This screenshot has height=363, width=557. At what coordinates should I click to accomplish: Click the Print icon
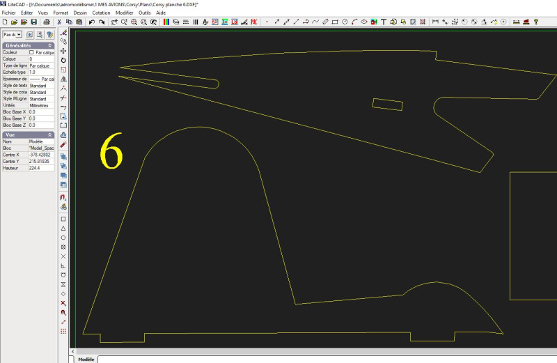coord(46,22)
